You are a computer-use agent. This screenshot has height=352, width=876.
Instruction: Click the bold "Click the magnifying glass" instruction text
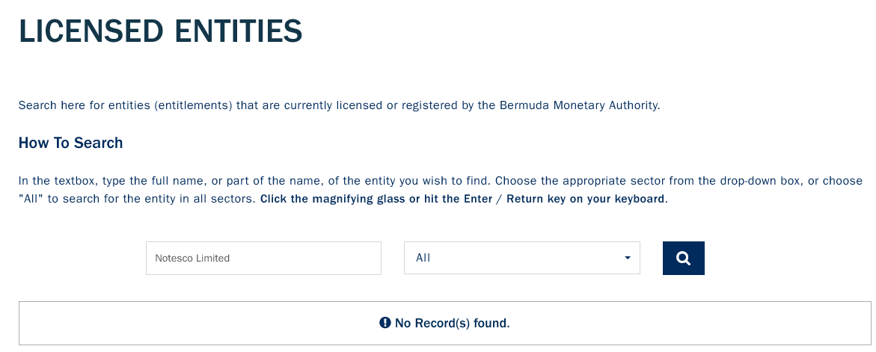[333, 199]
